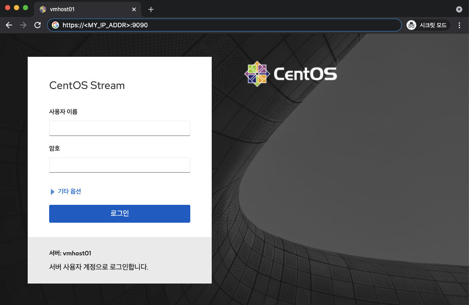469x305 pixels.
Task: Click the 암호 field label
Action: click(54, 148)
